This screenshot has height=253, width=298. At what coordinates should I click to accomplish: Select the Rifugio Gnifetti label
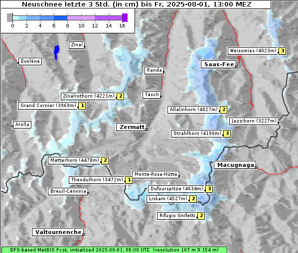click(177, 216)
